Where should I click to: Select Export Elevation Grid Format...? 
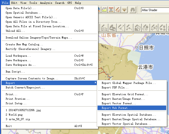click(132, 94)
